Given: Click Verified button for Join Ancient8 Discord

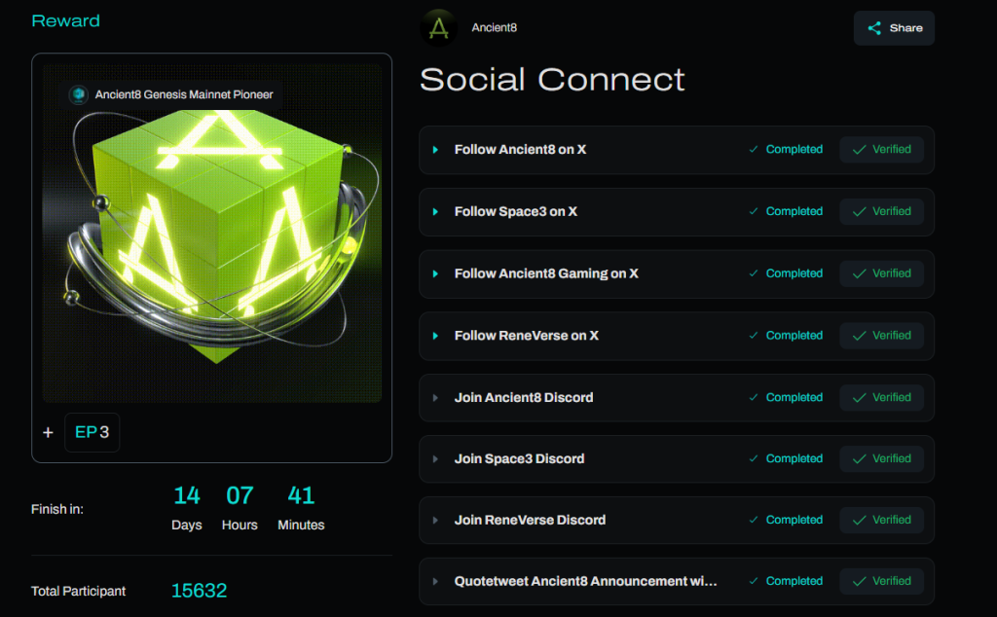Looking at the screenshot, I should point(882,398).
